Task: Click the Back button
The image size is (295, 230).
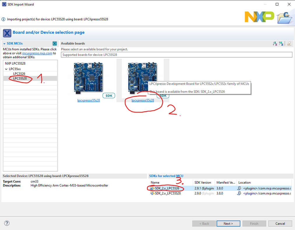Action: 204,223
